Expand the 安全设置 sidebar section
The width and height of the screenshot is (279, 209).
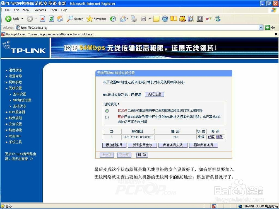[7, 124]
